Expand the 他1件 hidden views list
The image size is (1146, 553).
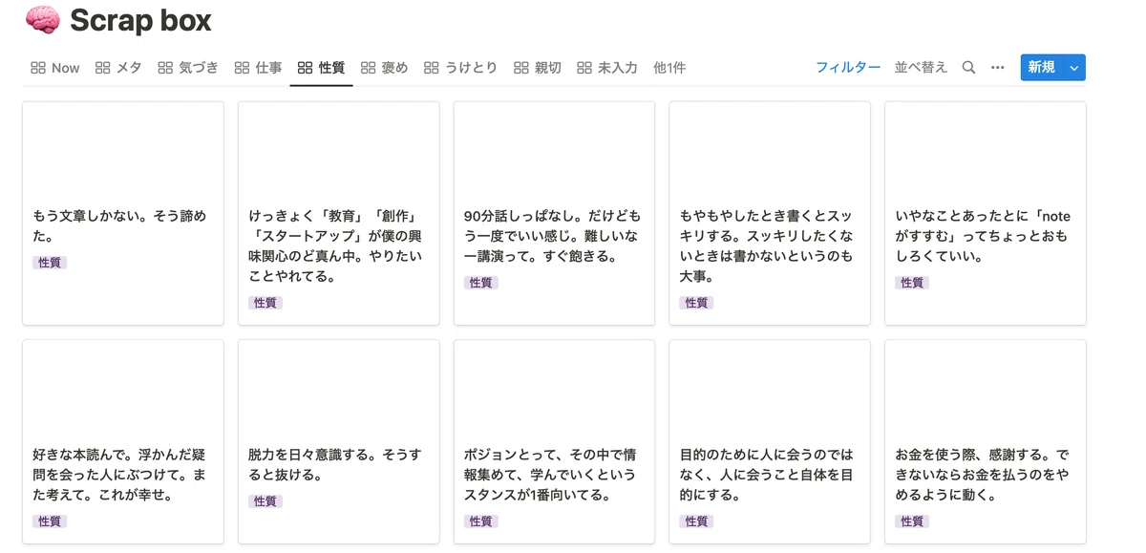[x=669, y=68]
